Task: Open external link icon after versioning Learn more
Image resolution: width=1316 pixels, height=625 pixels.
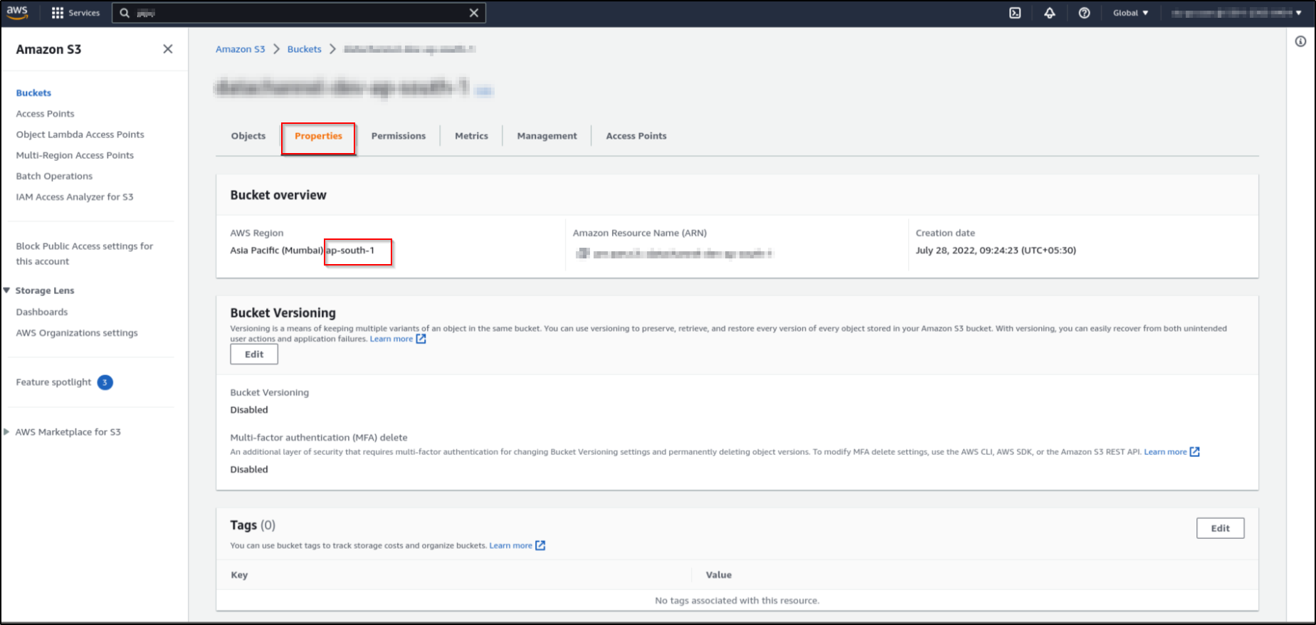Action: click(x=421, y=339)
